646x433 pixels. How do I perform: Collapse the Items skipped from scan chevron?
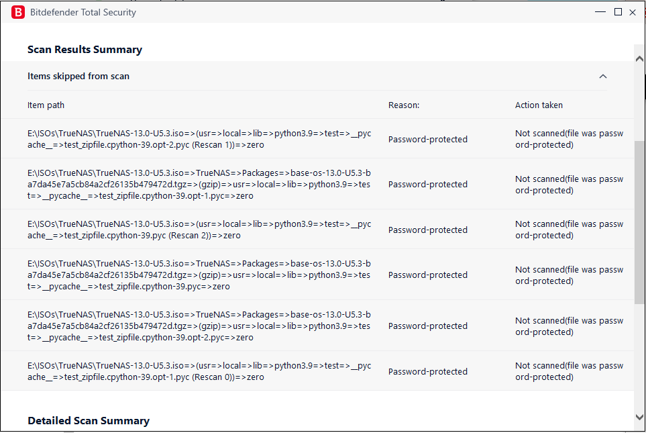[602, 77]
